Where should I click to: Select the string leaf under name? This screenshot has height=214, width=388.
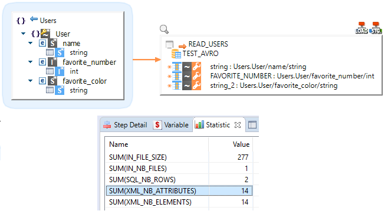click(78, 52)
